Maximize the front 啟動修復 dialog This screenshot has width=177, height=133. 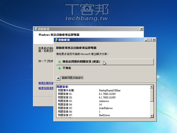coord(150,40)
